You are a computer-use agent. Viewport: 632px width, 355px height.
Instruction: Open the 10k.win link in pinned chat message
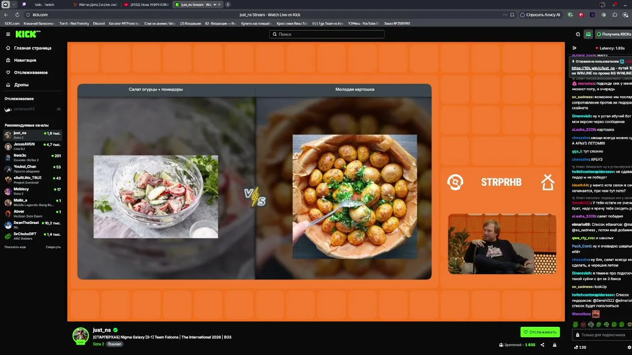tap(593, 68)
